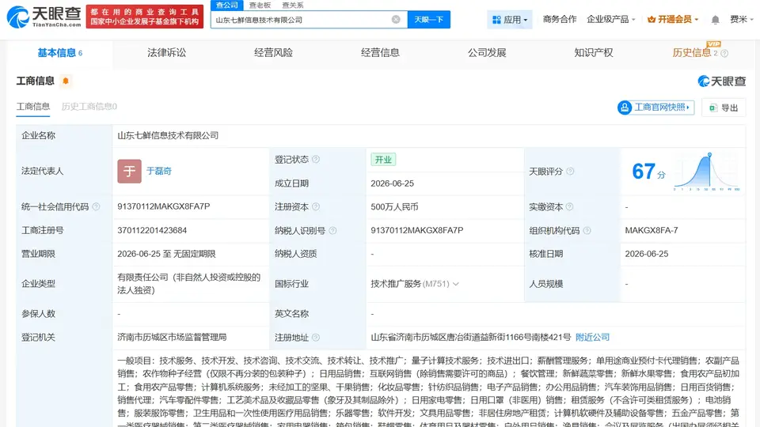The width and height of the screenshot is (760, 427).
Task: Click the 于 avatar of the legal representative
Action: [129, 171]
